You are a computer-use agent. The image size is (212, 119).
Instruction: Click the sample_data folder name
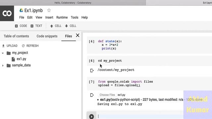pos(21,65)
